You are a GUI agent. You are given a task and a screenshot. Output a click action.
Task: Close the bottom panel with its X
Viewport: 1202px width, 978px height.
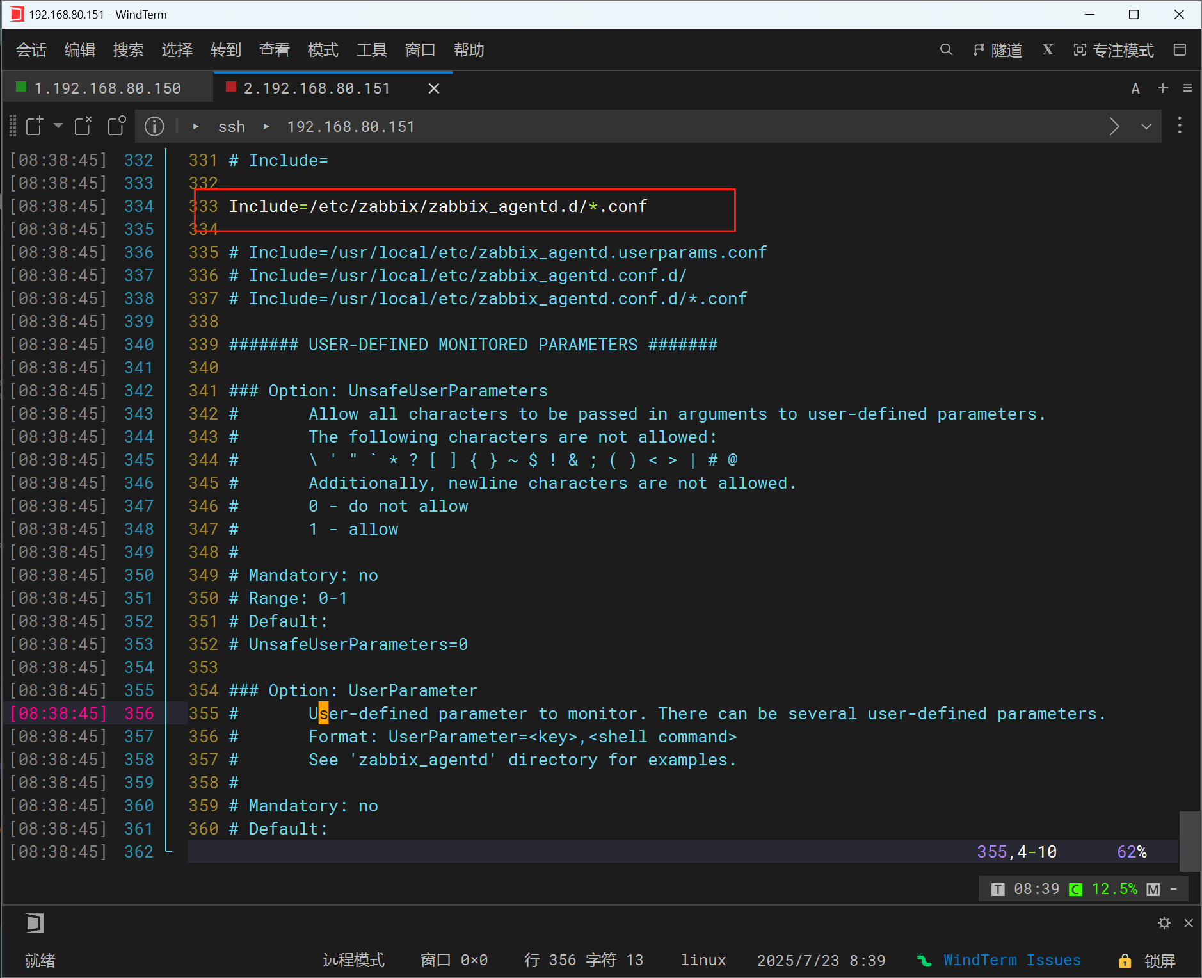click(x=1189, y=923)
